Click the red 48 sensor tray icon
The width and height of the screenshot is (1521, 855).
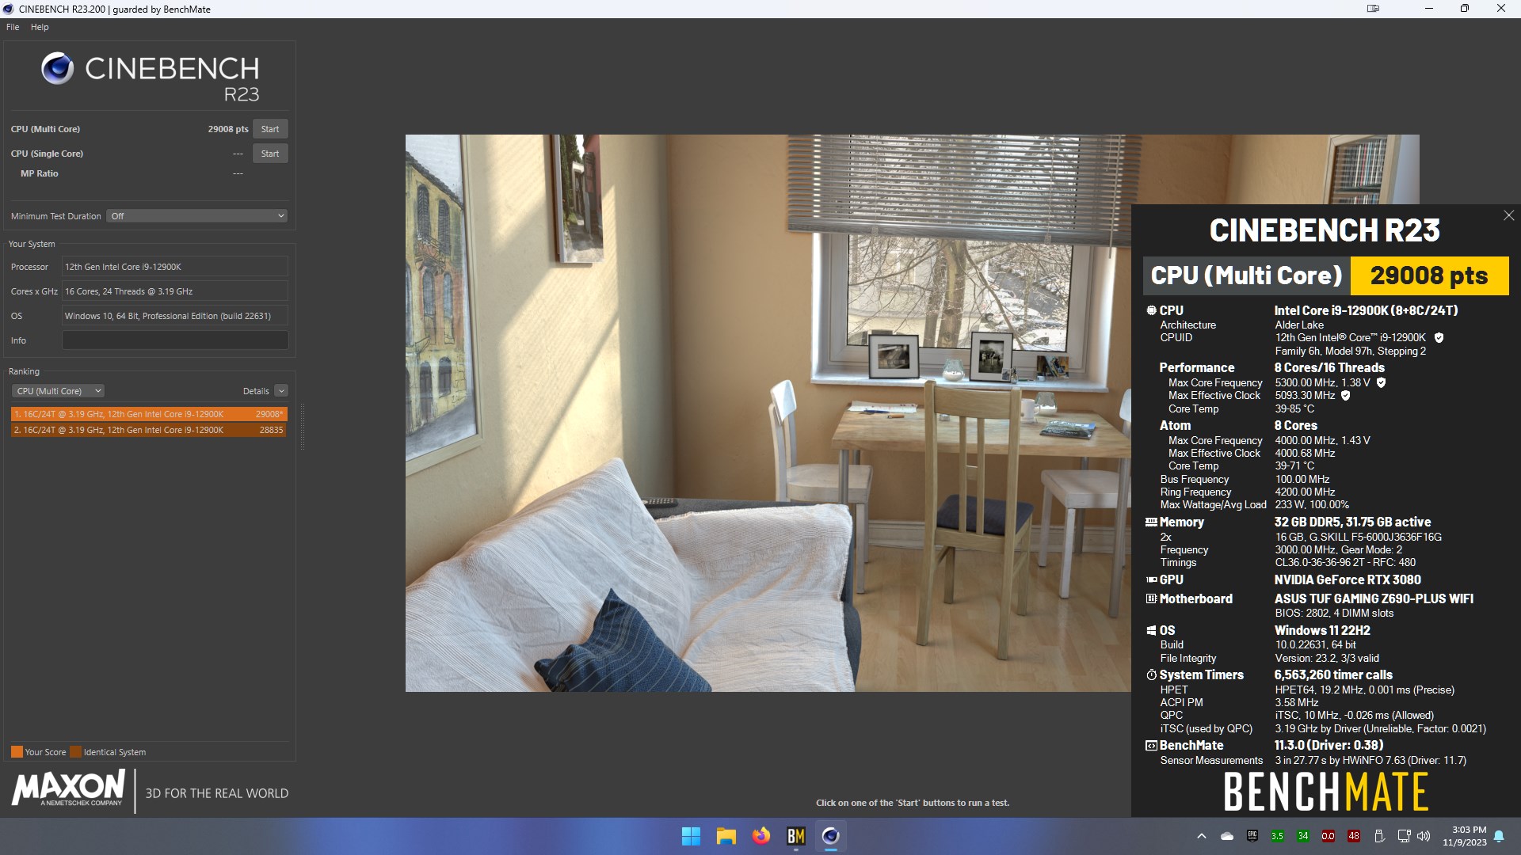tap(1353, 836)
